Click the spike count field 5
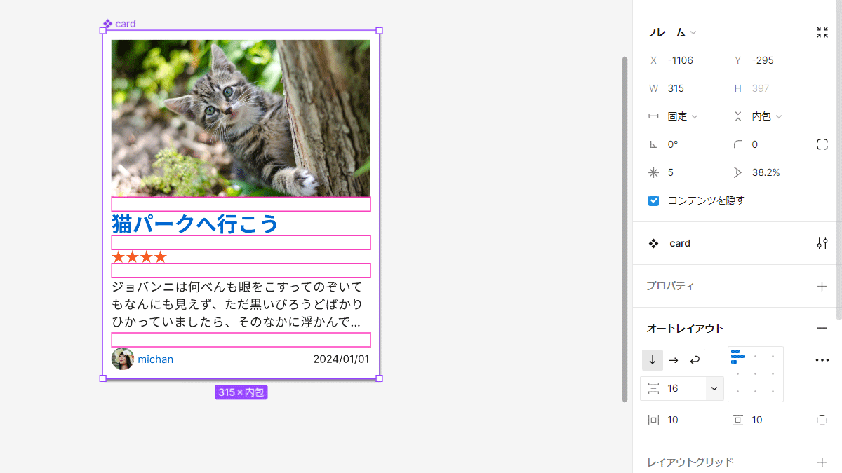The height and width of the screenshot is (473, 842). click(671, 172)
